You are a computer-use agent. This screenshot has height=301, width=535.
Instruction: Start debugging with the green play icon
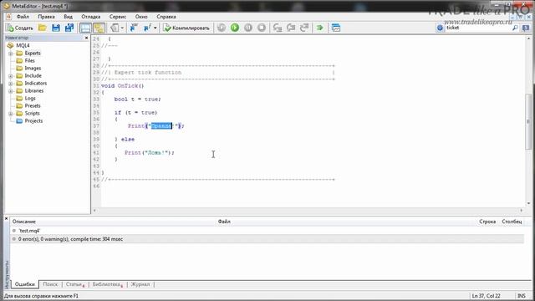235,28
